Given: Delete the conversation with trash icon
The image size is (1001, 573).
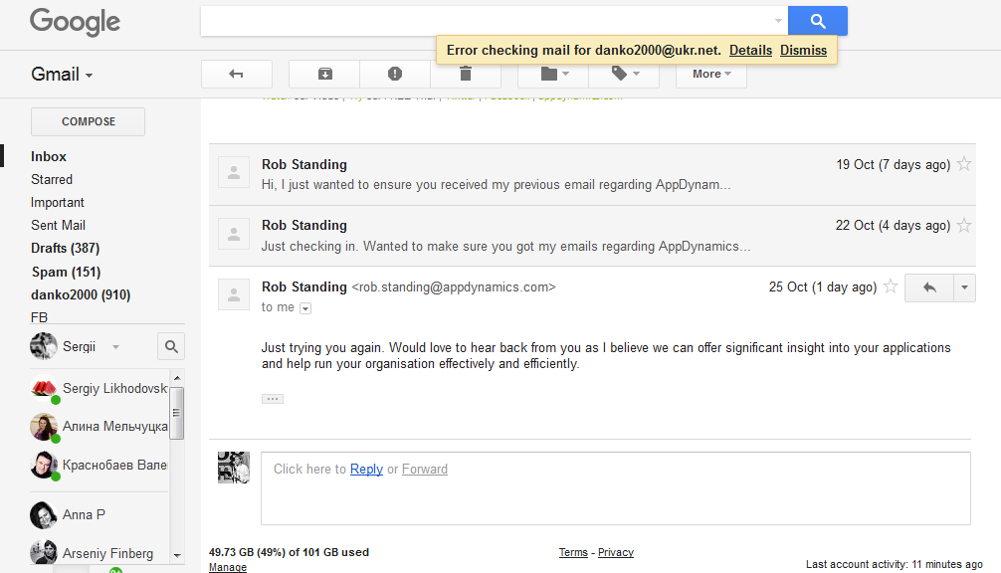Looking at the screenshot, I should (465, 75).
